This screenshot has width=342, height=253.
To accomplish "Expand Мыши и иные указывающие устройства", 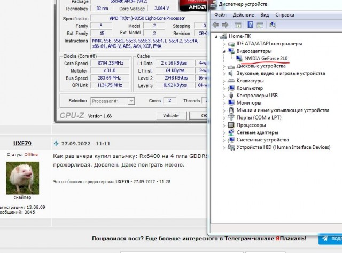I will tap(224, 110).
